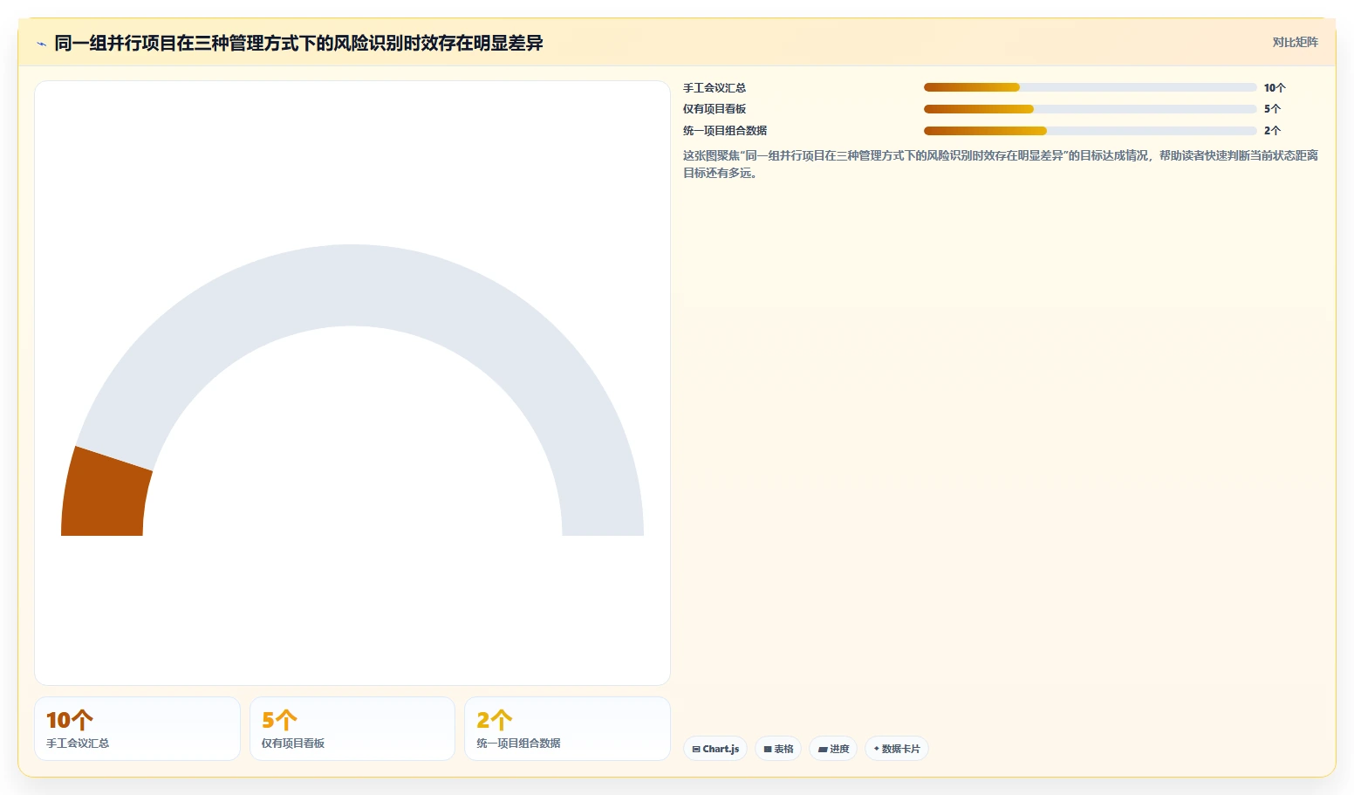Select the 手工会议汇总 row label in list
Viewport: 1354px width, 795px height.
715,87
